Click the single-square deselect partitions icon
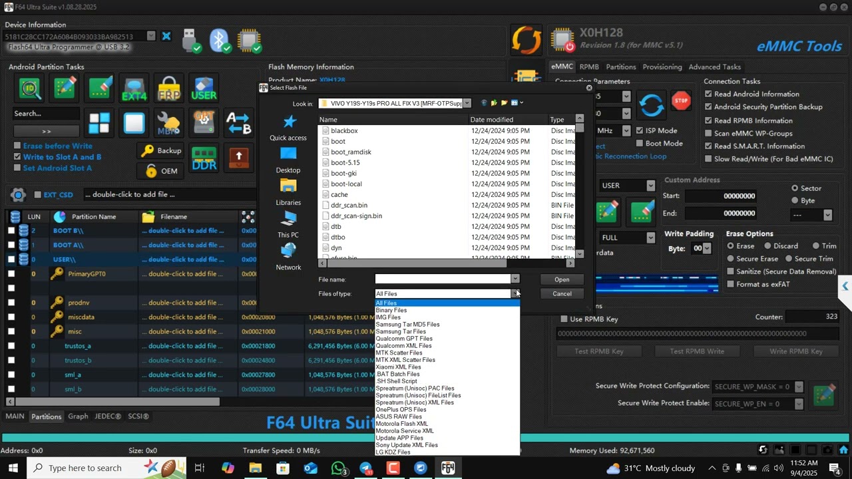852x479 pixels. [134, 123]
